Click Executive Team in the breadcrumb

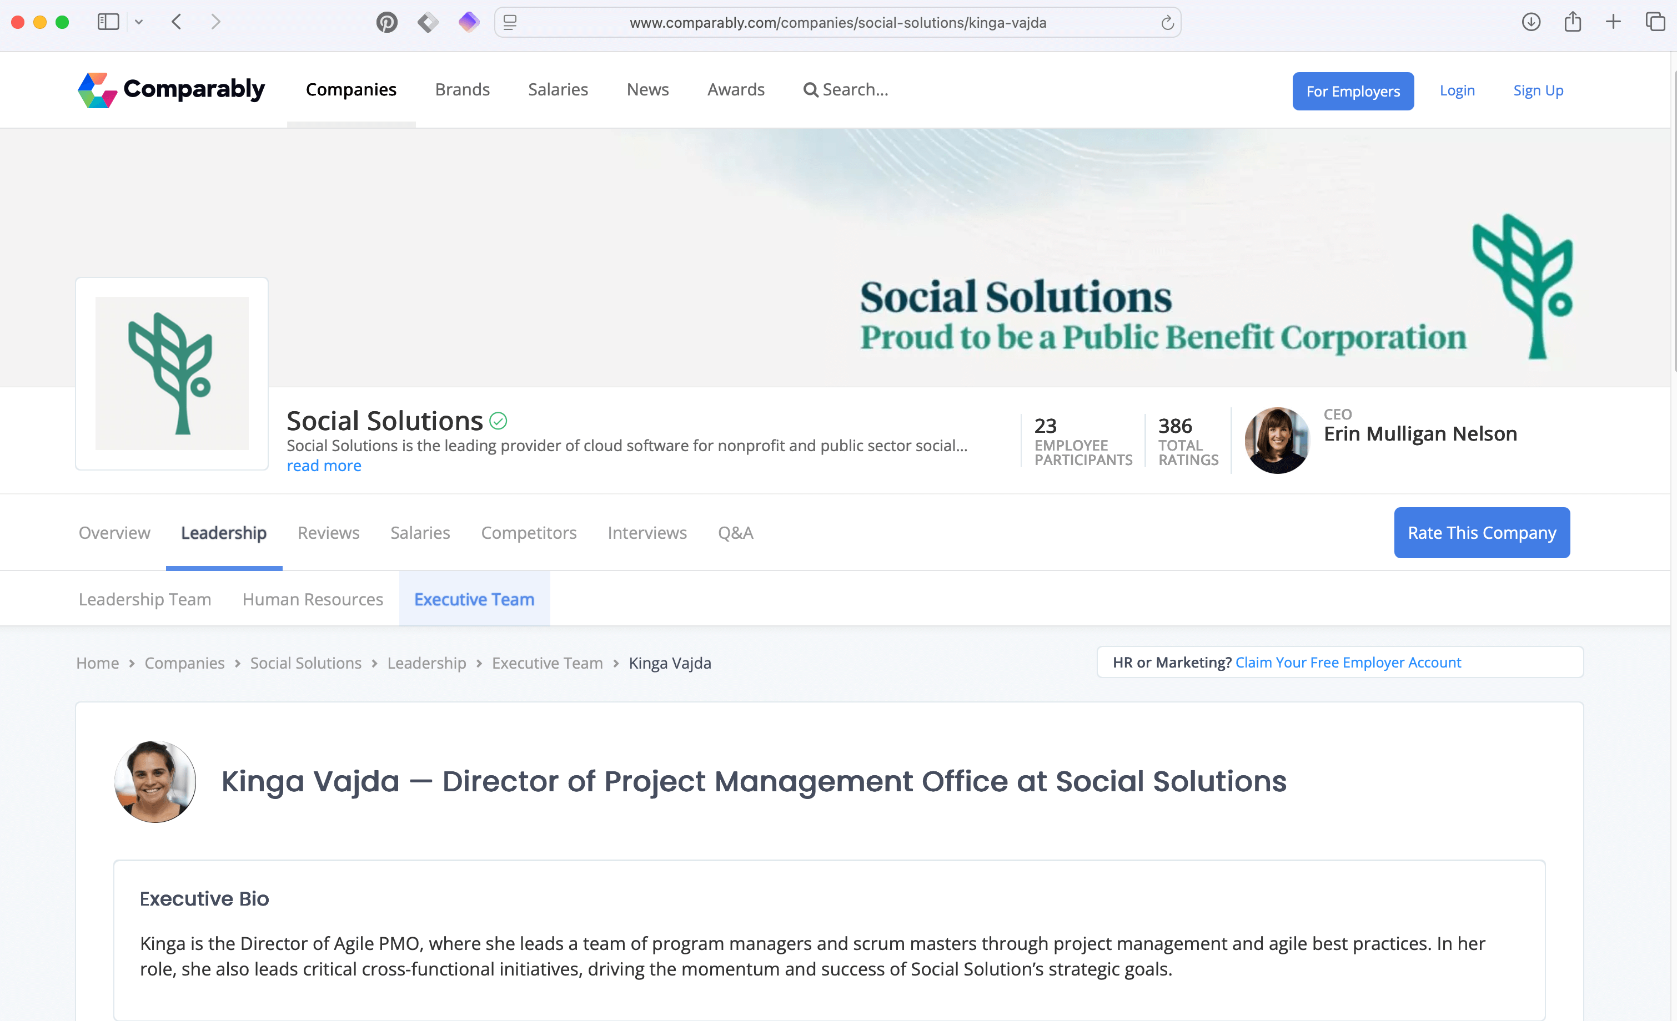click(x=547, y=663)
